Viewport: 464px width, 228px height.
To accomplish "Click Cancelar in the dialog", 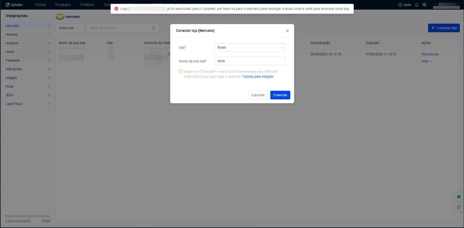I will (258, 95).
